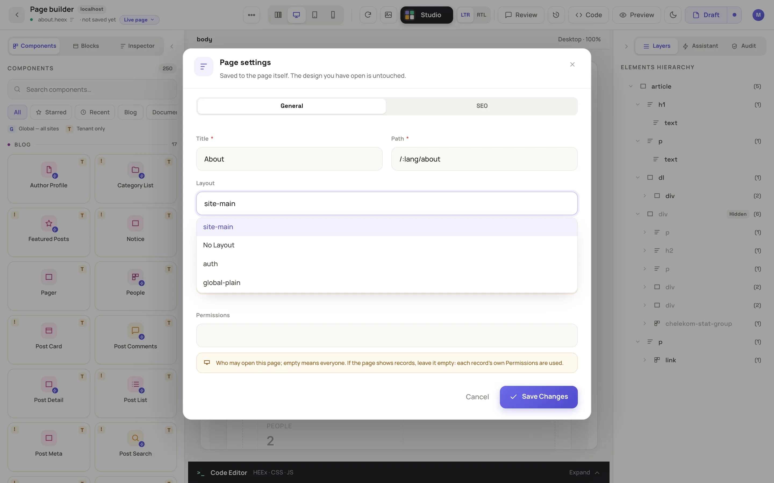Select the All filter chip
The image size is (774, 483).
[17, 112]
